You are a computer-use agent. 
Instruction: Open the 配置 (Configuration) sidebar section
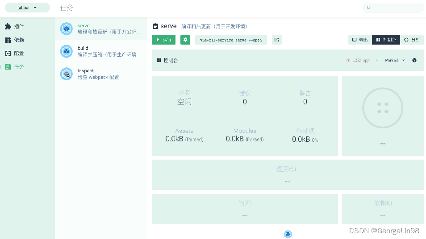pos(15,54)
